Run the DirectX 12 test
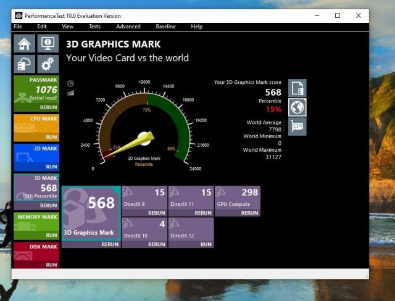 click(206, 244)
